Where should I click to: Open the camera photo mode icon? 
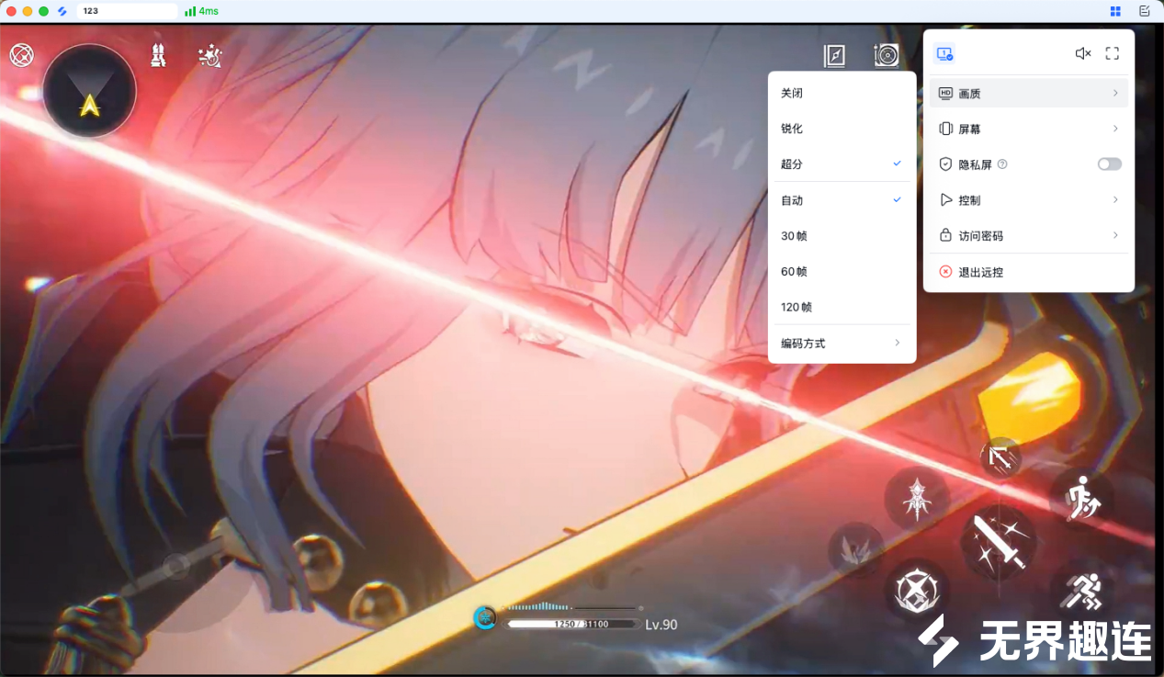pyautogui.click(x=886, y=56)
